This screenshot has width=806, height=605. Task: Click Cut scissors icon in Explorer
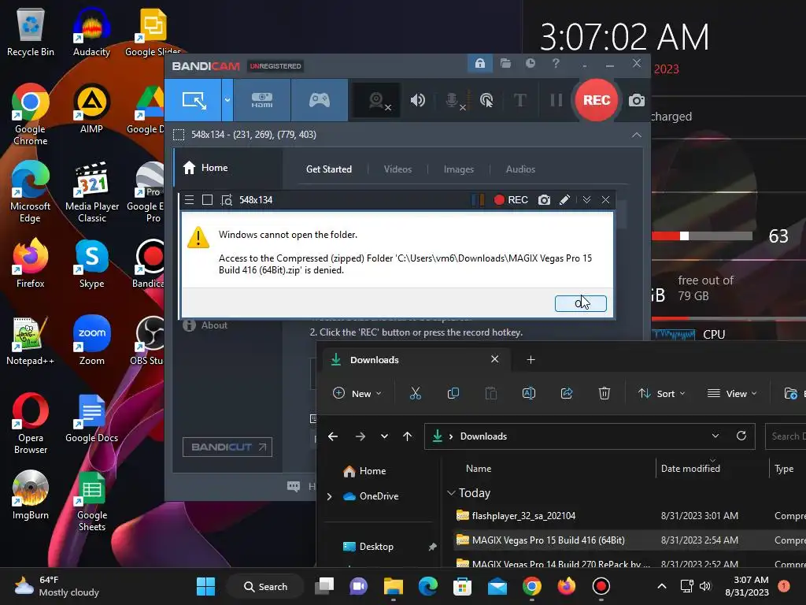click(416, 394)
